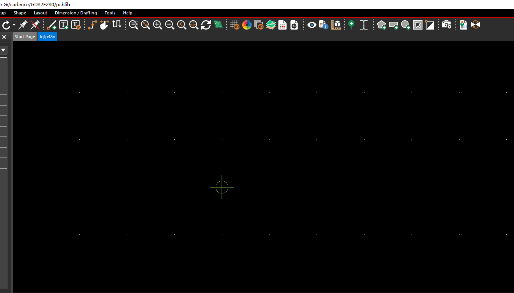Click the Zoom In magnifier
Image resolution: width=514 pixels, height=293 pixels.
(158, 25)
